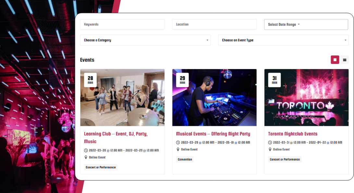Click the clock icon on Musical Events card
The width and height of the screenshot is (354, 193).
(178, 142)
